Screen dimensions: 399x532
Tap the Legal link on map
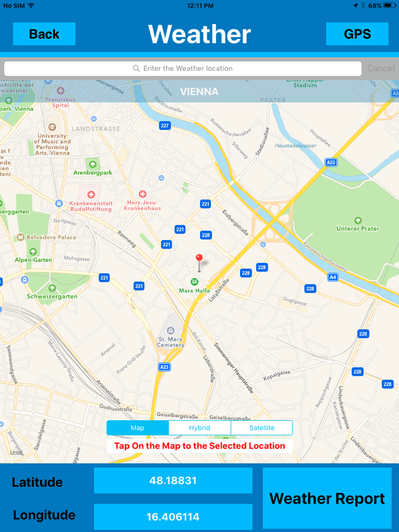16,452
